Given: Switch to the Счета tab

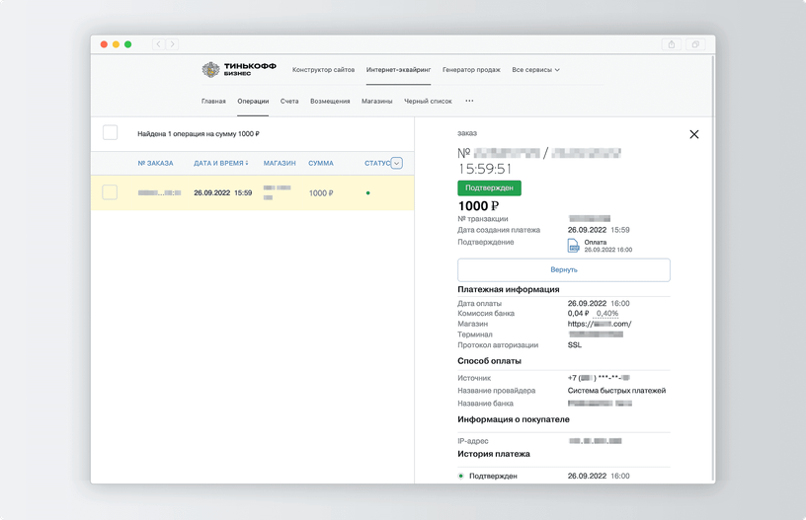Looking at the screenshot, I should [x=289, y=101].
